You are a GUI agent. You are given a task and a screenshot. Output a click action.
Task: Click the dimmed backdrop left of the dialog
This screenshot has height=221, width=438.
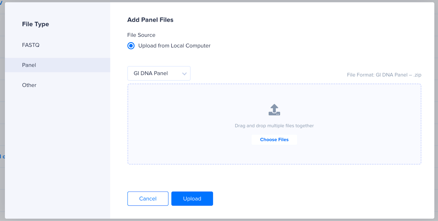2,110
